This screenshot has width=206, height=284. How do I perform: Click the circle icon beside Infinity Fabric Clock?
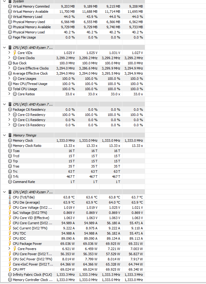tap(10, 275)
